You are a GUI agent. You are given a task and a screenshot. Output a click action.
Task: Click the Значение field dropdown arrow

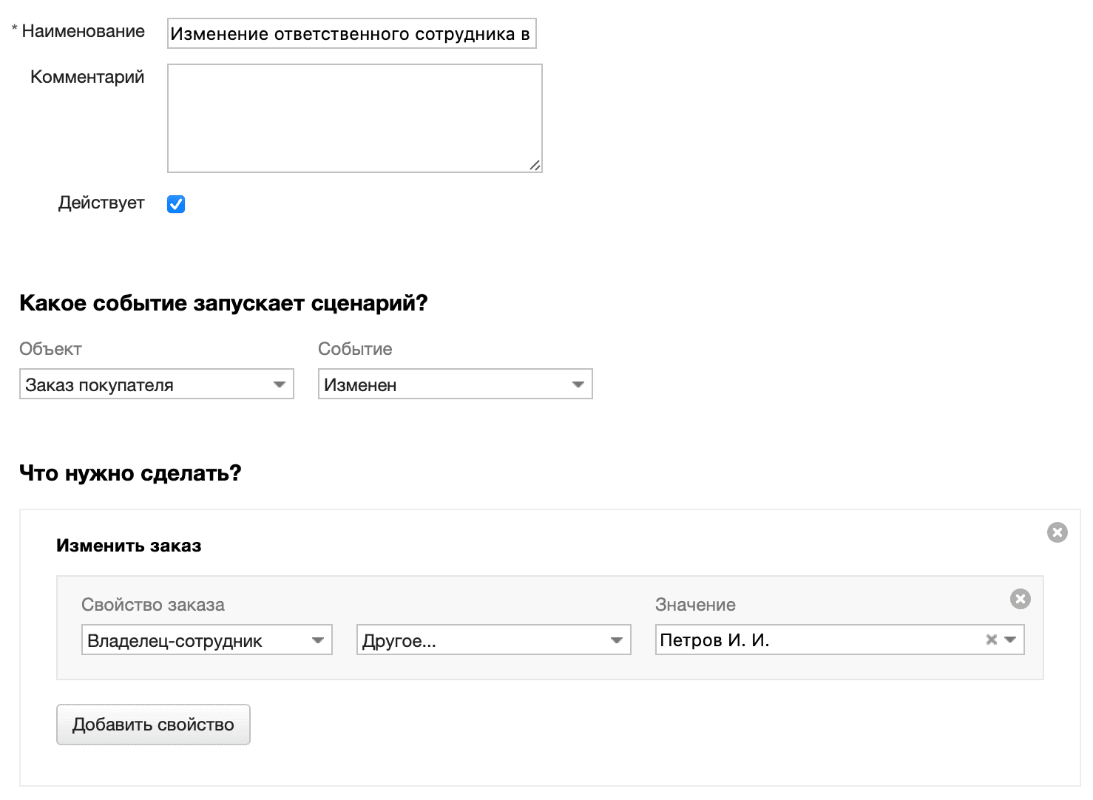pos(1009,640)
